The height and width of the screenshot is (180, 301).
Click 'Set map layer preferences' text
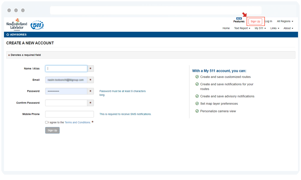click(219, 104)
